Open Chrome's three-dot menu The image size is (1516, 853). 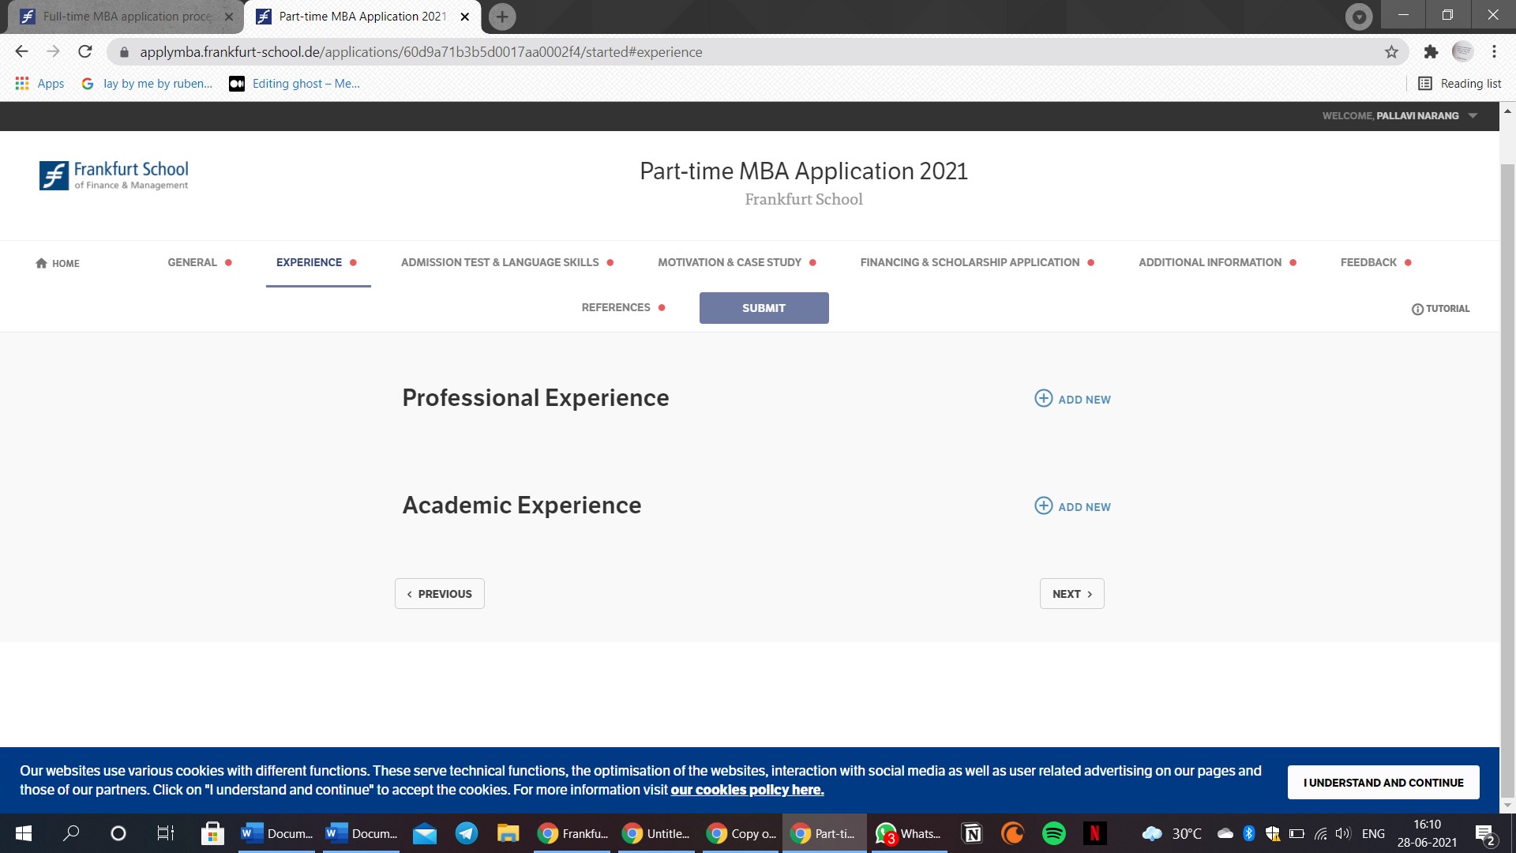[1494, 51]
